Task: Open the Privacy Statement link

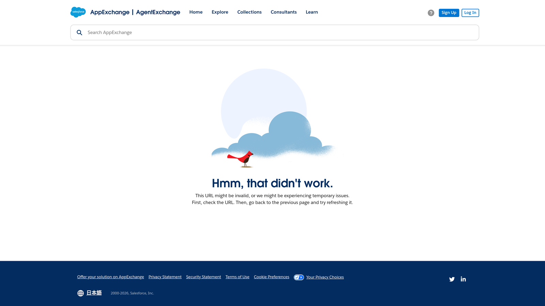Action: pyautogui.click(x=165, y=277)
